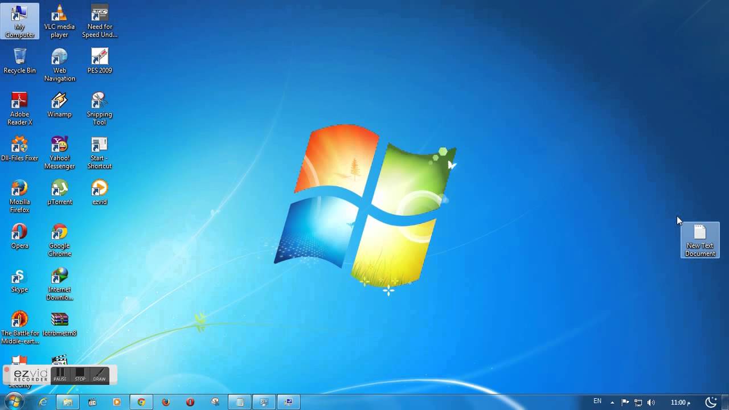Select the My Computer desktop icon
Image resolution: width=729 pixels, height=410 pixels.
(20, 21)
